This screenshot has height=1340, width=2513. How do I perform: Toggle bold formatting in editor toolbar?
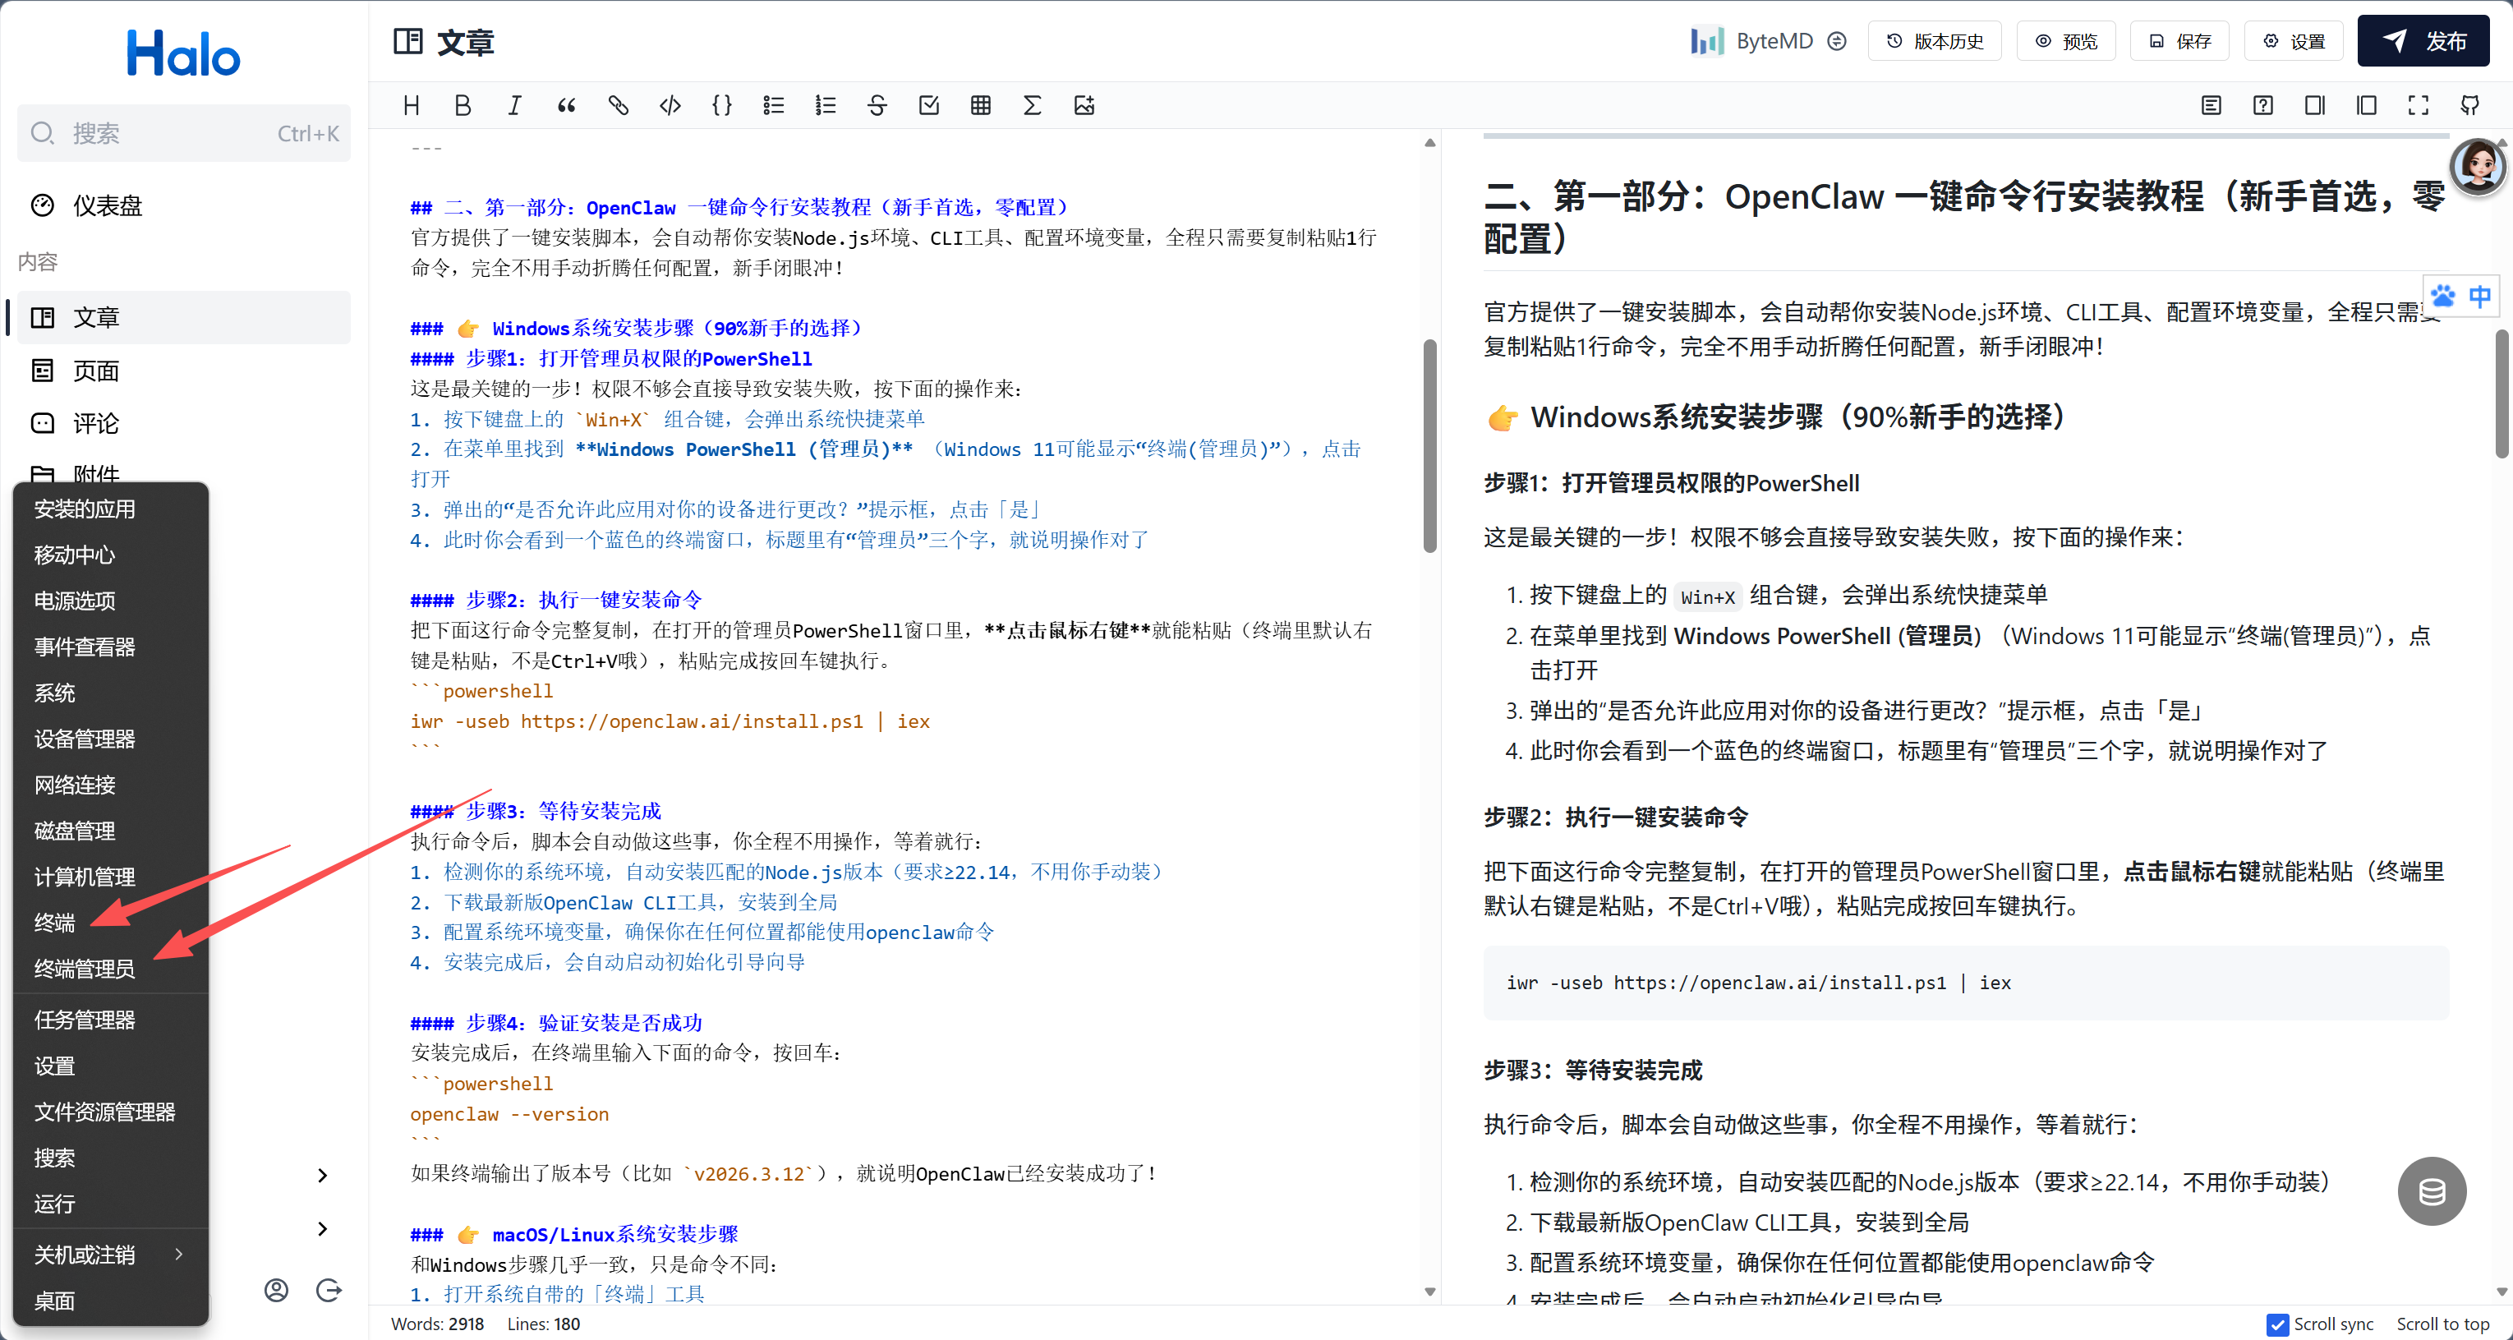pos(463,105)
